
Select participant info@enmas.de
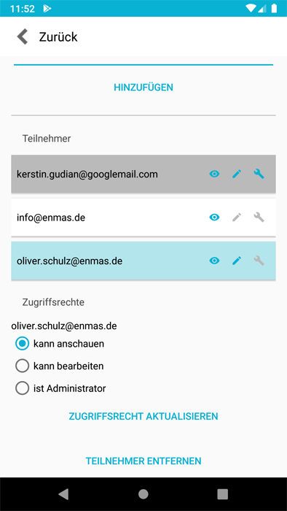point(143,218)
